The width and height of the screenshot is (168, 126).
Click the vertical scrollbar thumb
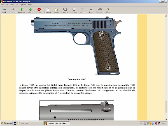pyautogui.click(x=166, y=107)
